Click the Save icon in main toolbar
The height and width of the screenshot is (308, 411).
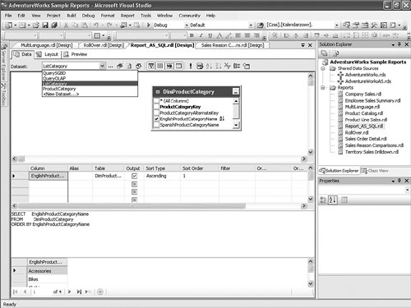45,25
